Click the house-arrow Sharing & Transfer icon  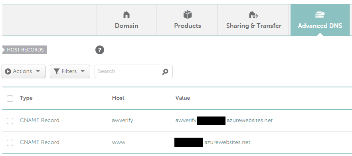coord(253,15)
